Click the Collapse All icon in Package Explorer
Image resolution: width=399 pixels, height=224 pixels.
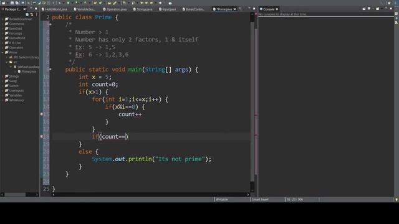[27, 14]
